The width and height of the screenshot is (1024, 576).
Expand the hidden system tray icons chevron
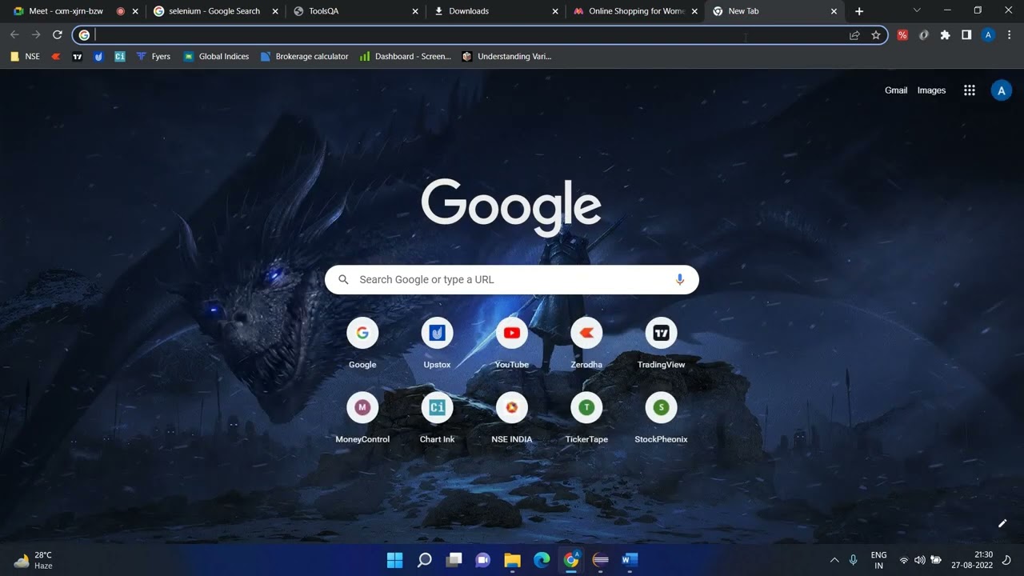834,560
